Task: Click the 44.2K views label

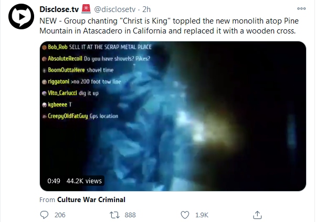Action: (x=84, y=181)
